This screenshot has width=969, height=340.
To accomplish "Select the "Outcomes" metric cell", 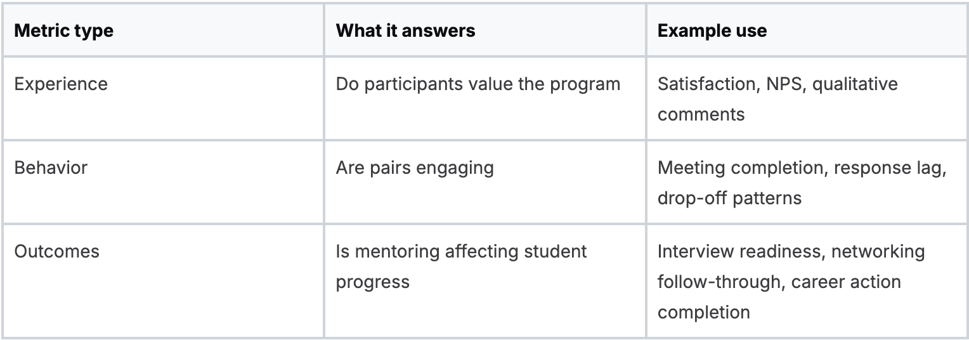I will click(56, 251).
